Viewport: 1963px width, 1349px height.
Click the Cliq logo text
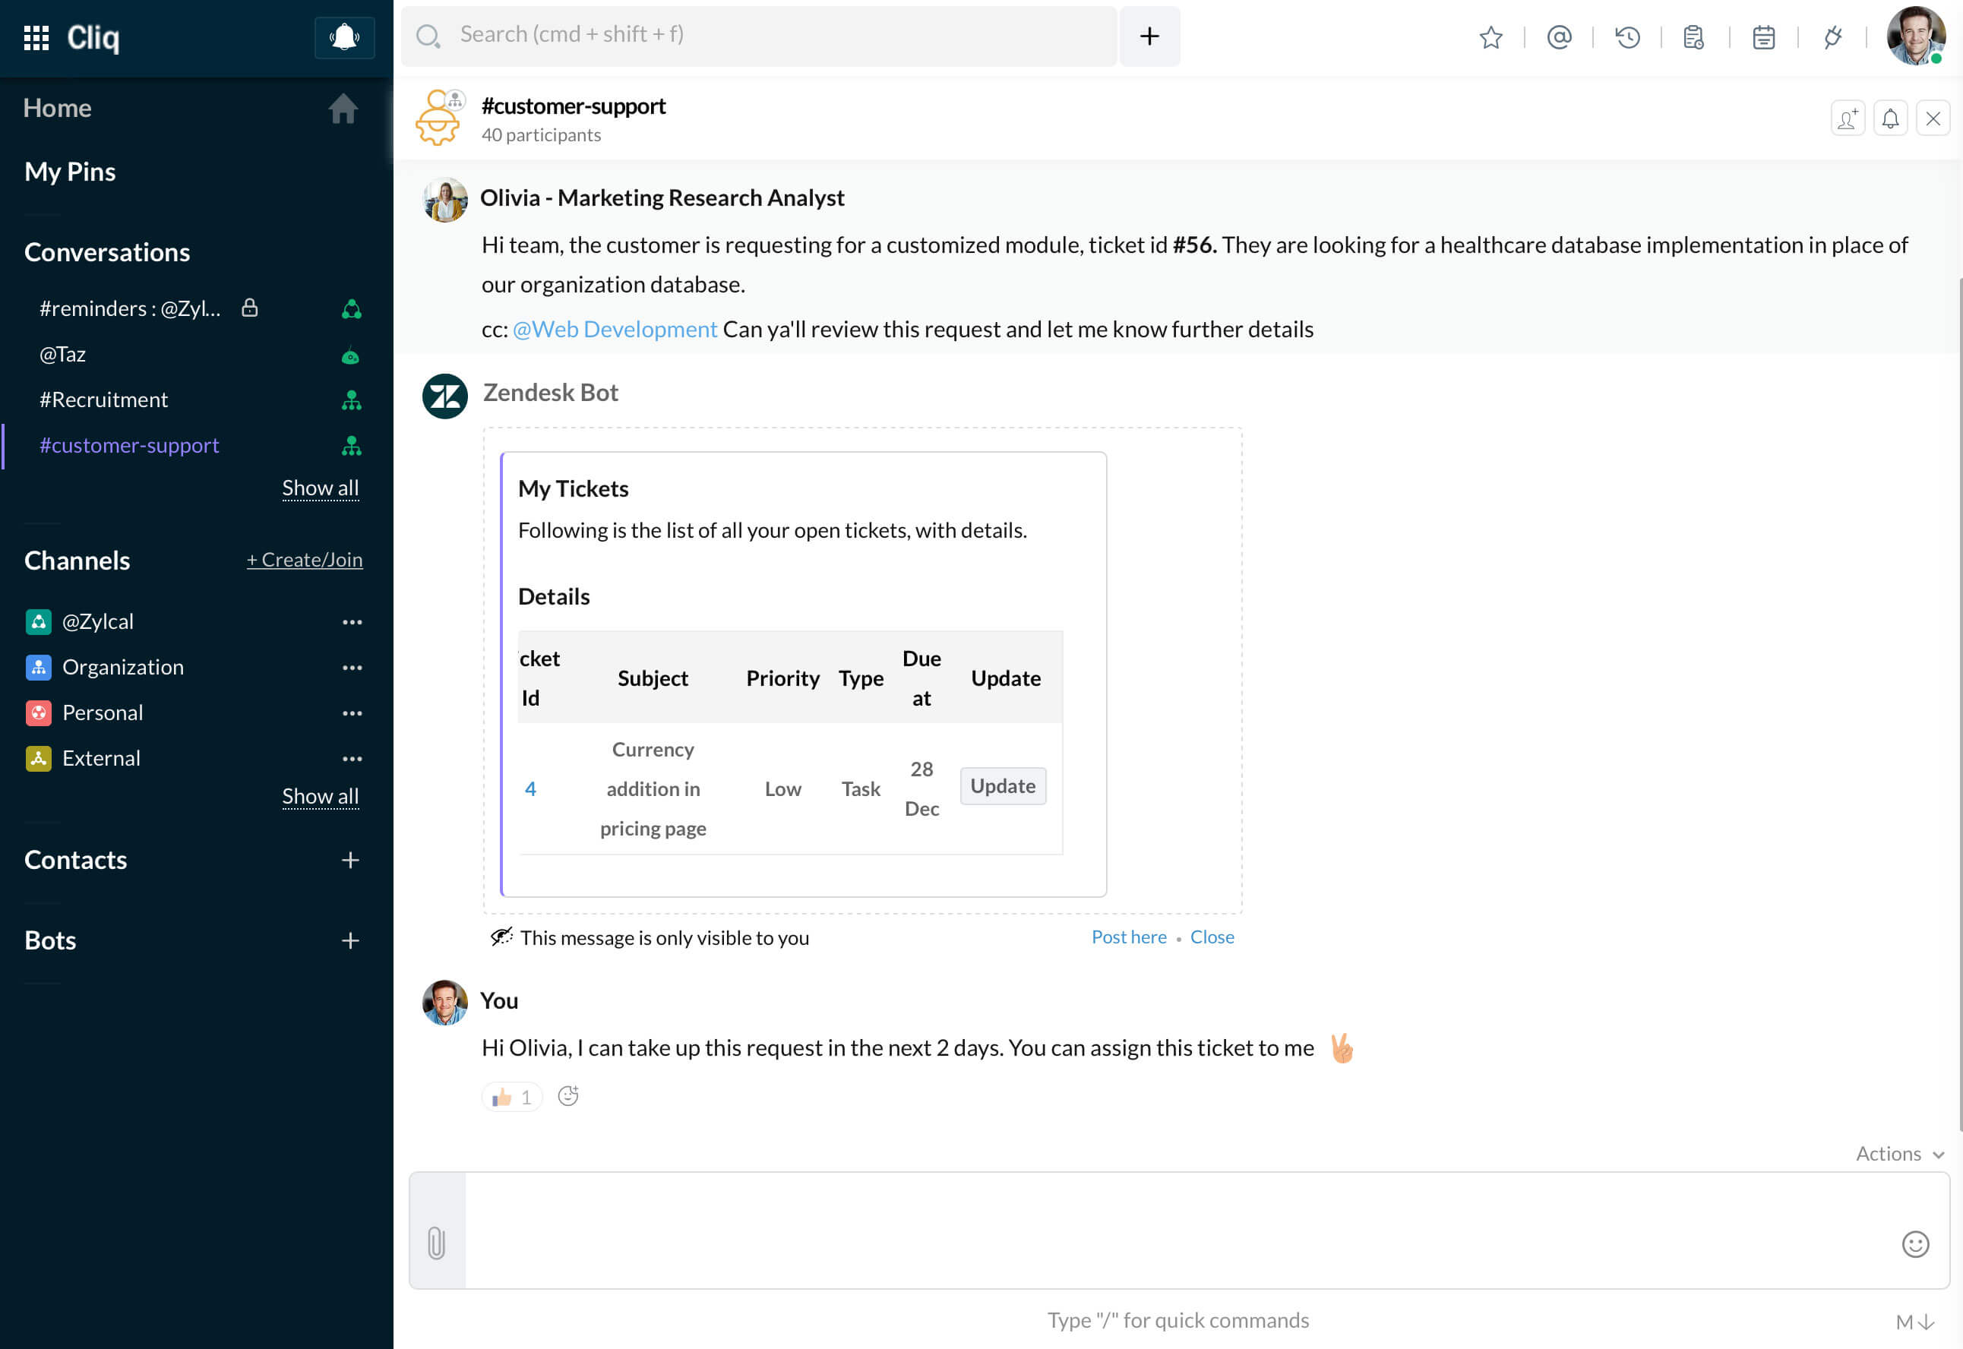93,37
